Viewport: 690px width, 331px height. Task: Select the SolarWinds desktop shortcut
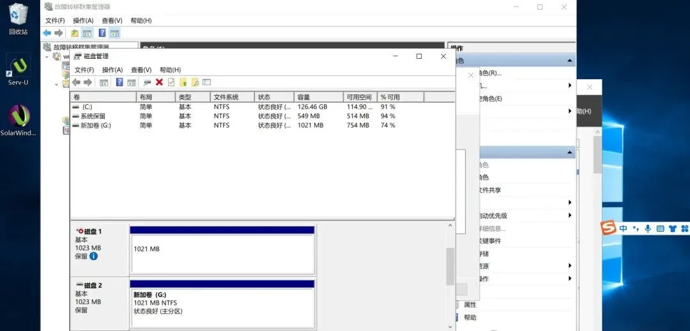[x=18, y=121]
